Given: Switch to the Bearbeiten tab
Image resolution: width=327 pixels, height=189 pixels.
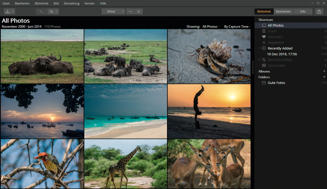Looking at the screenshot, I should pos(283,11).
